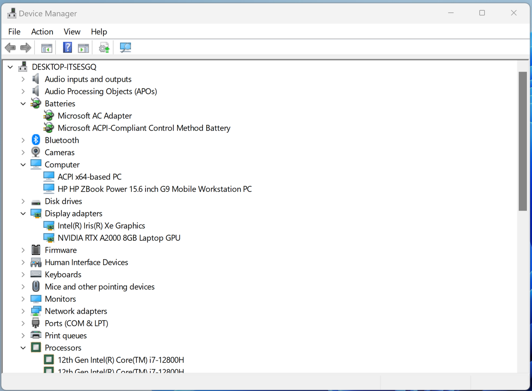
Task: Expand the Disk drives category
Action: point(23,201)
